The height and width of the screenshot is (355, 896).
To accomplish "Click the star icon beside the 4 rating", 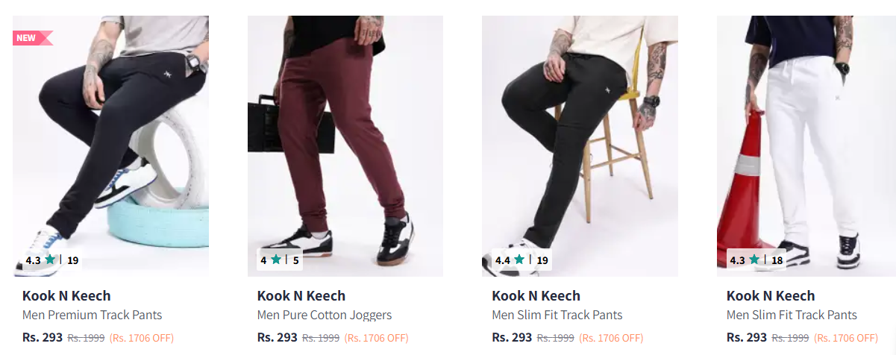I will [276, 260].
